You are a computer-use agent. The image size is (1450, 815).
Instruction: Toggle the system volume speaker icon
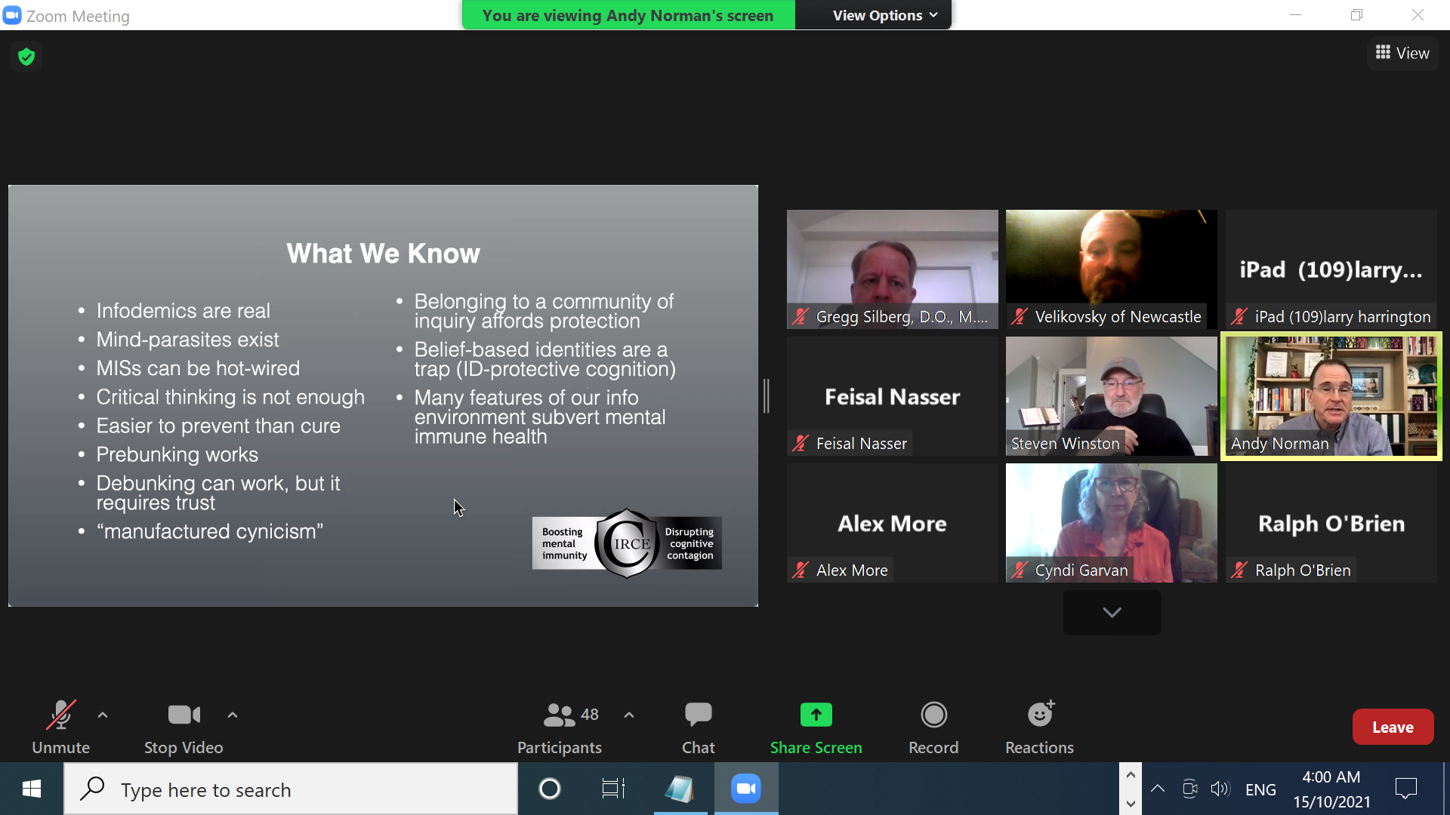(x=1220, y=789)
